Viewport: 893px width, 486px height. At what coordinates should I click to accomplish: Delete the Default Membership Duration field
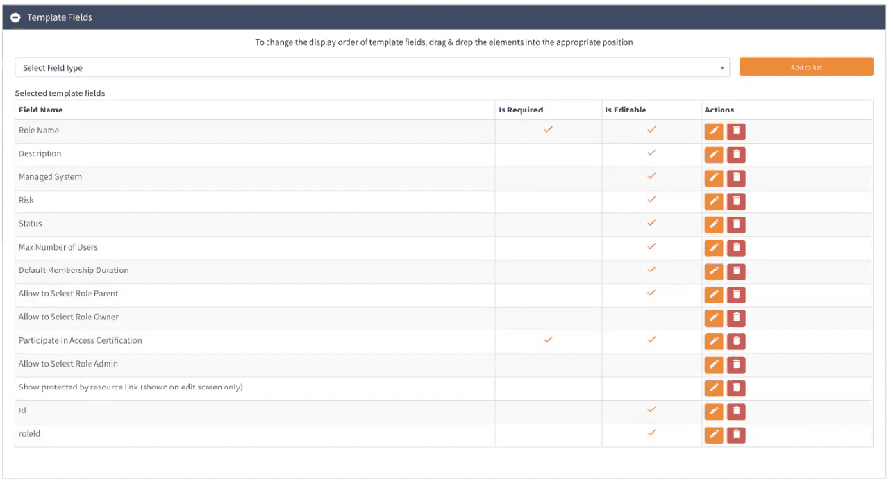[736, 271]
